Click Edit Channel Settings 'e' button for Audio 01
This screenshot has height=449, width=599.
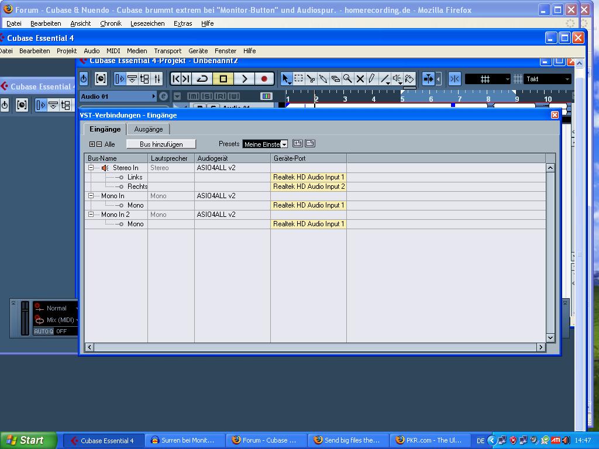163,96
